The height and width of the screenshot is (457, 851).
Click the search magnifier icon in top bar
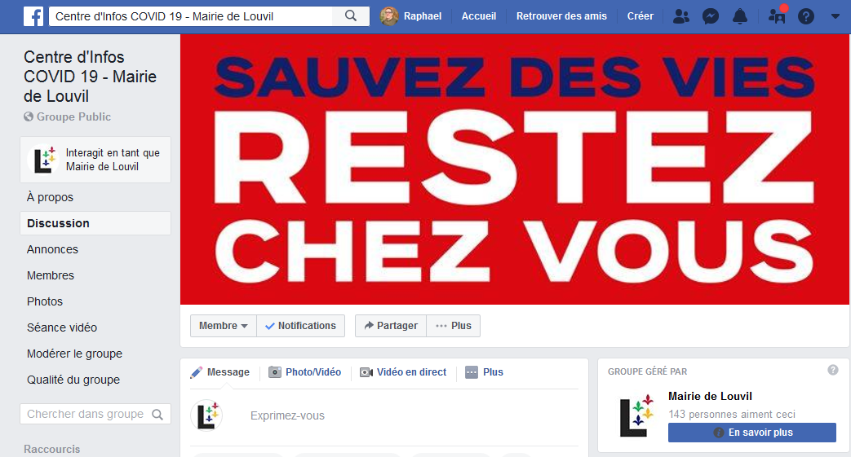pyautogui.click(x=351, y=16)
